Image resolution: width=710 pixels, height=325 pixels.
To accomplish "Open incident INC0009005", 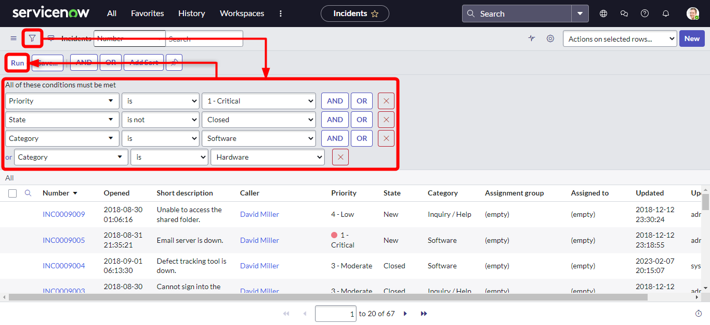I will coord(63,240).
